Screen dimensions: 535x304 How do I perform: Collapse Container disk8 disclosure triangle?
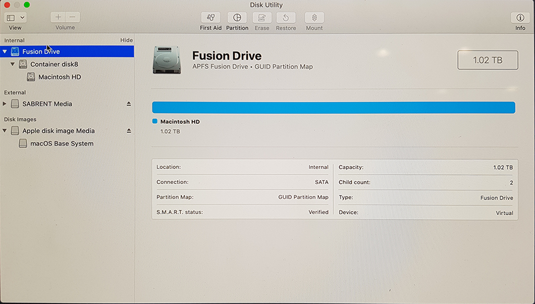[x=13, y=64]
